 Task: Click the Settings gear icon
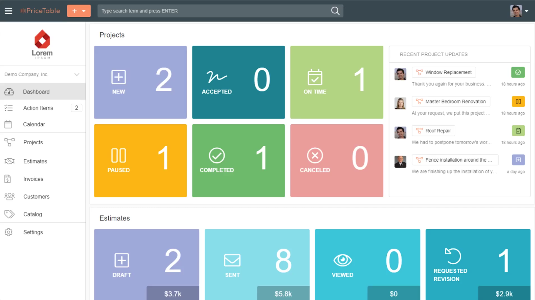[x=9, y=232]
